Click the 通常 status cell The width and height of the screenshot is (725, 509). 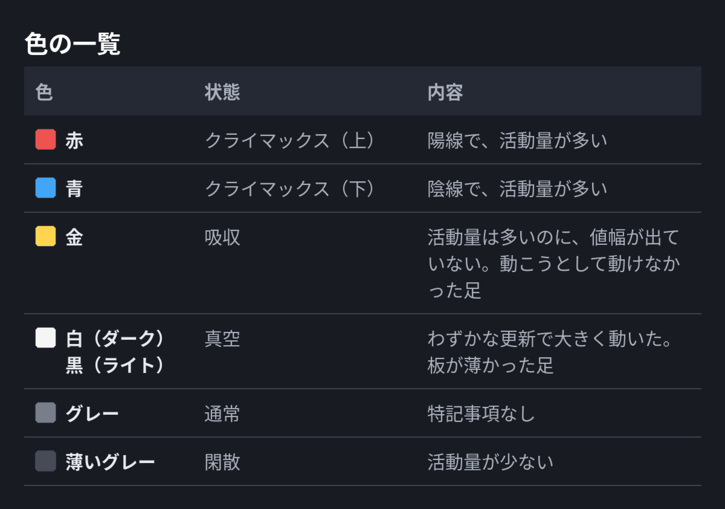tap(222, 413)
